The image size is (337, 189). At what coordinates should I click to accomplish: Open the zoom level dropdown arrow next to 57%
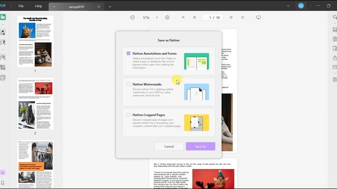click(157, 17)
